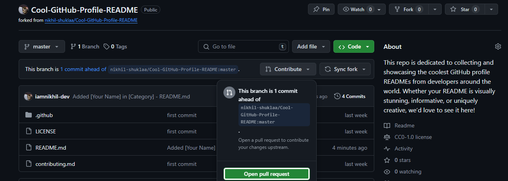Click the About settings gear icon
The image size is (508, 181).
pos(498,46)
